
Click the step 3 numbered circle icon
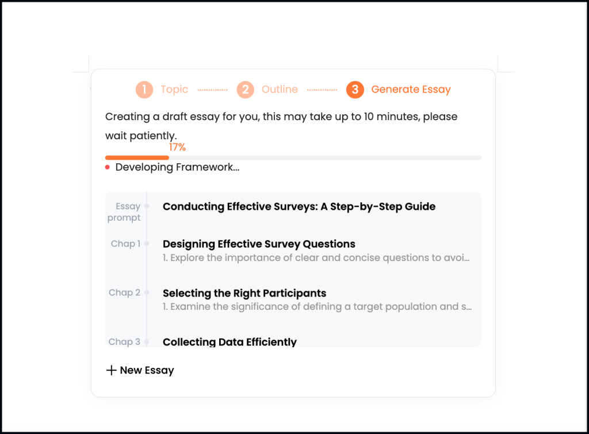pyautogui.click(x=355, y=90)
